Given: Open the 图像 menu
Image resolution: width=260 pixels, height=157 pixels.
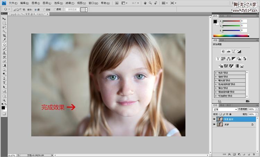Looking at the screenshot, I should 36,3.
